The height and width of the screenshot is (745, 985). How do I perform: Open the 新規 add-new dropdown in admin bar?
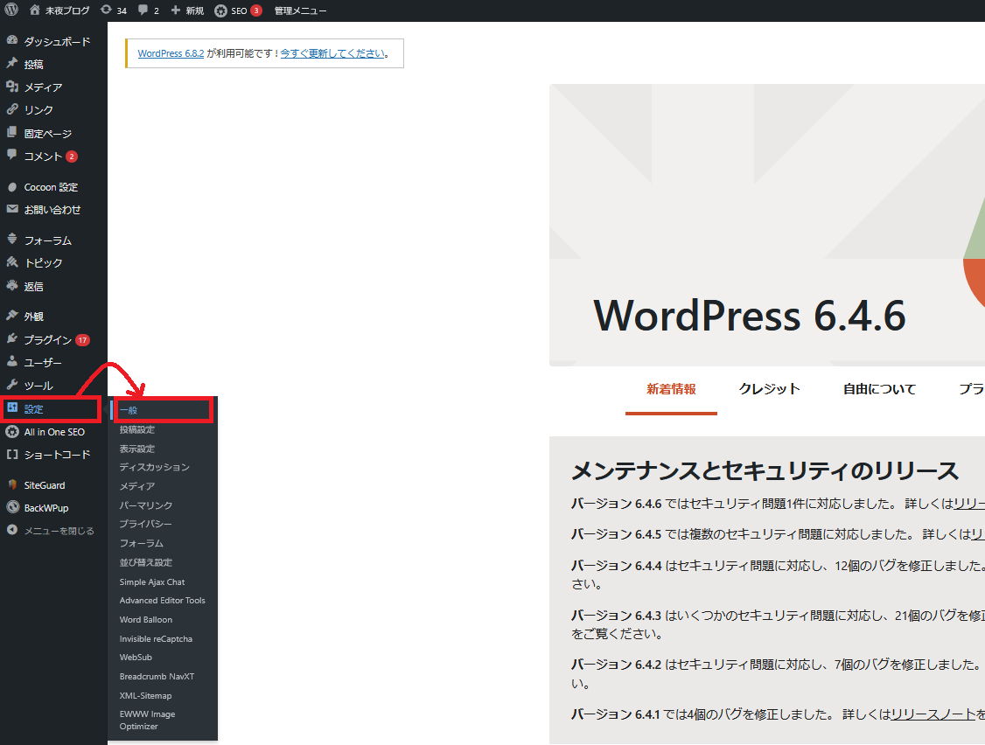187,10
